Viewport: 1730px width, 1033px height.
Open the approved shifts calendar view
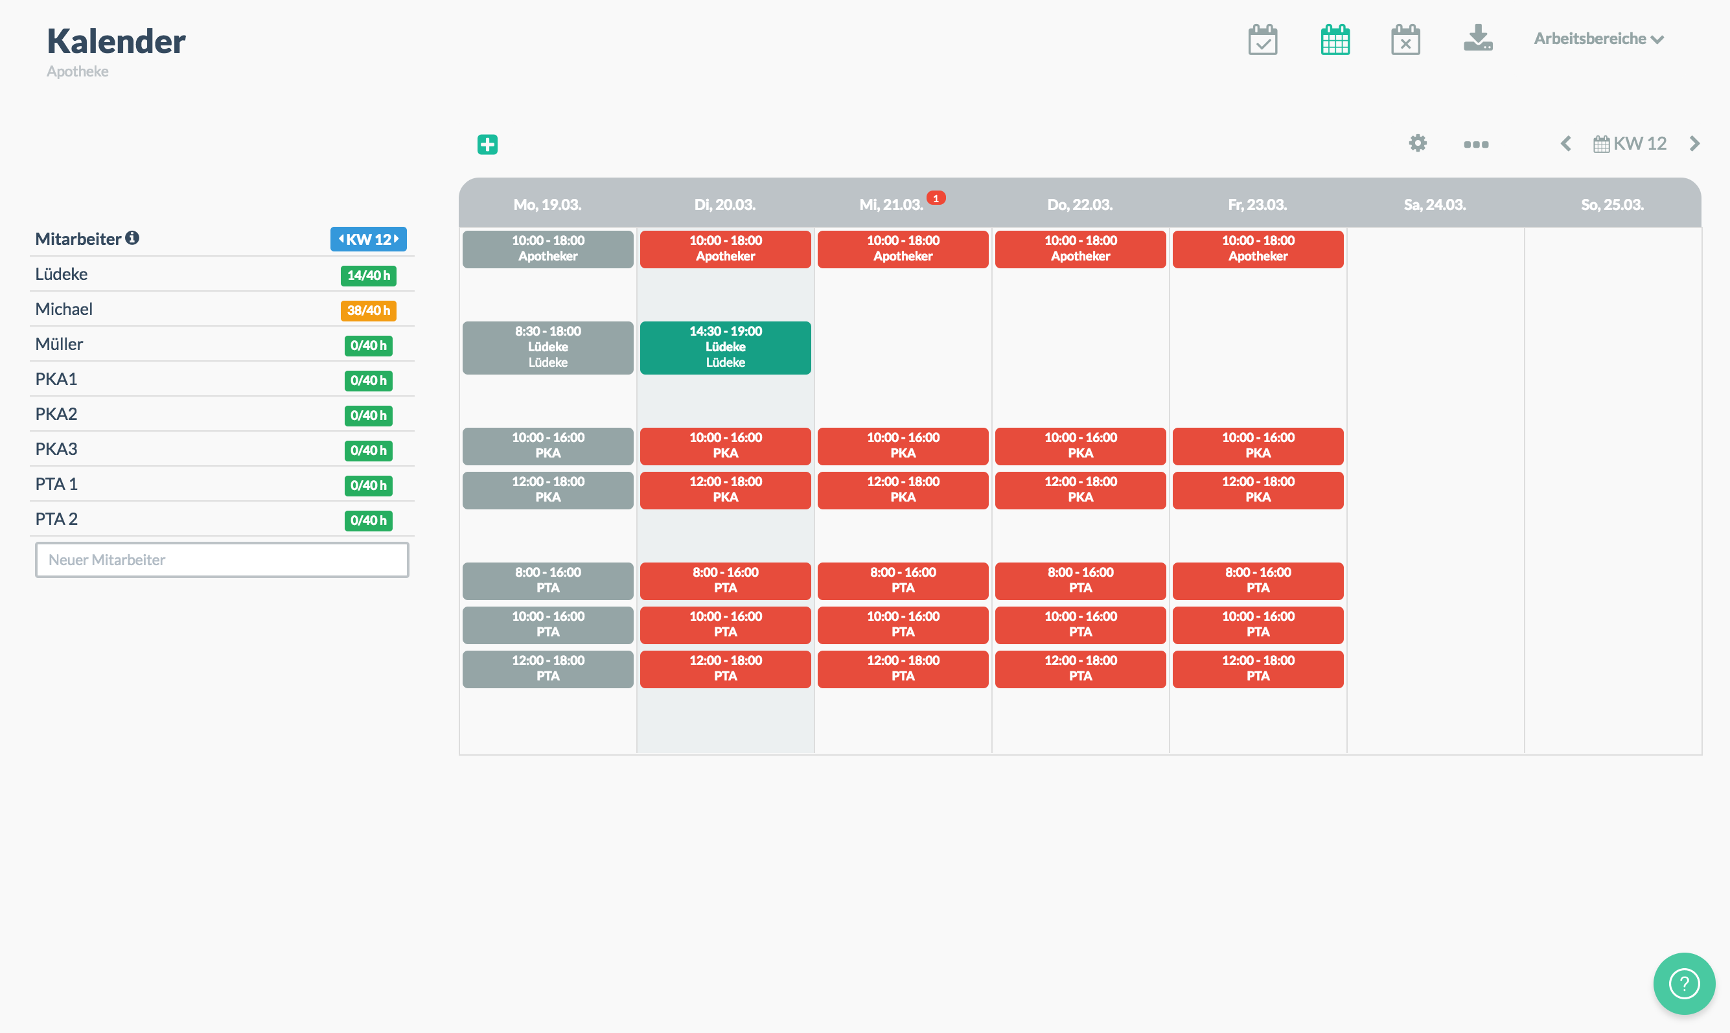click(1262, 40)
